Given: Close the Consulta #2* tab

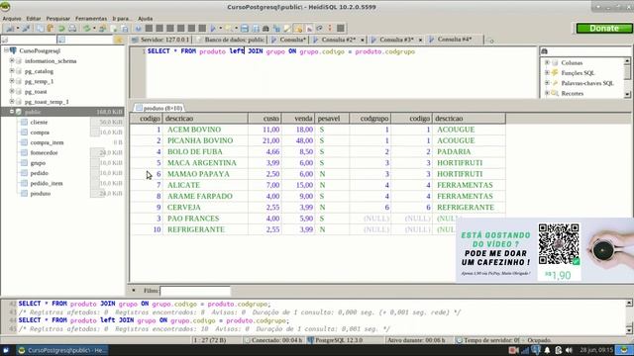Looking at the screenshot, I should pos(363,40).
